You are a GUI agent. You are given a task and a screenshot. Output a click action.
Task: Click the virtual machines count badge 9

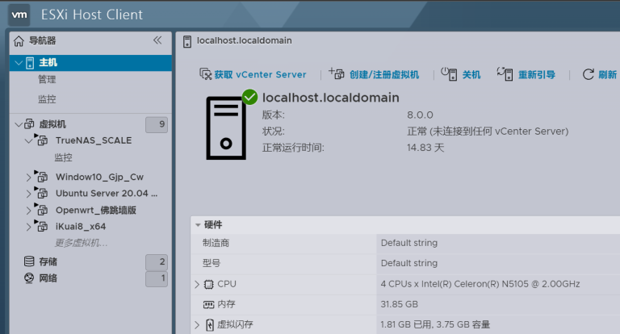coord(157,124)
